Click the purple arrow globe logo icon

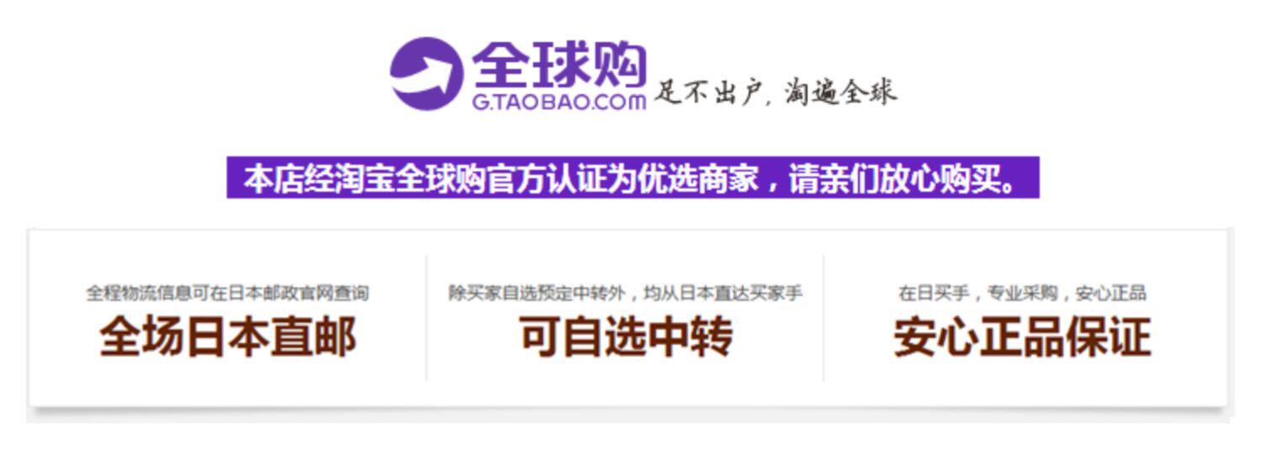[426, 73]
